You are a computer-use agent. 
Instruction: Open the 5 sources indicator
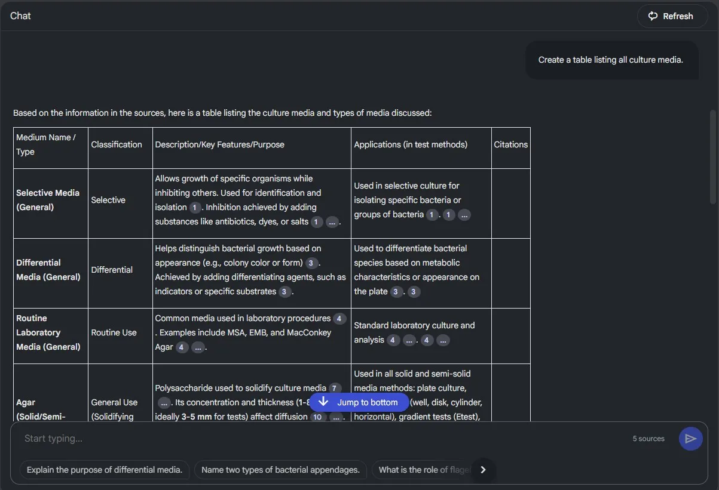tap(648, 439)
